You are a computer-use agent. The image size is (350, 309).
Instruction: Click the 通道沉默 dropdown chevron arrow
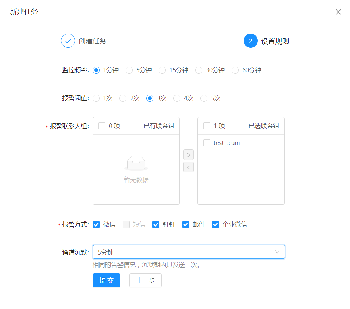277,252
